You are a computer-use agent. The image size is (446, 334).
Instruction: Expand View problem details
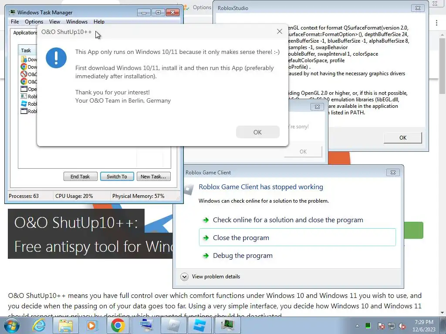pos(184,277)
